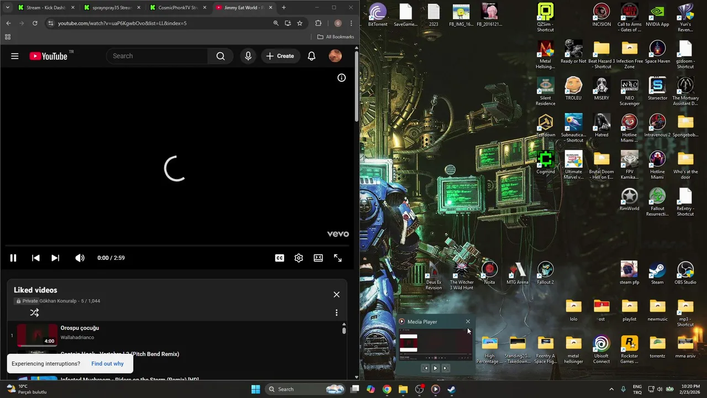
Task: Select the Steam desktop icon
Action: [x=657, y=273]
